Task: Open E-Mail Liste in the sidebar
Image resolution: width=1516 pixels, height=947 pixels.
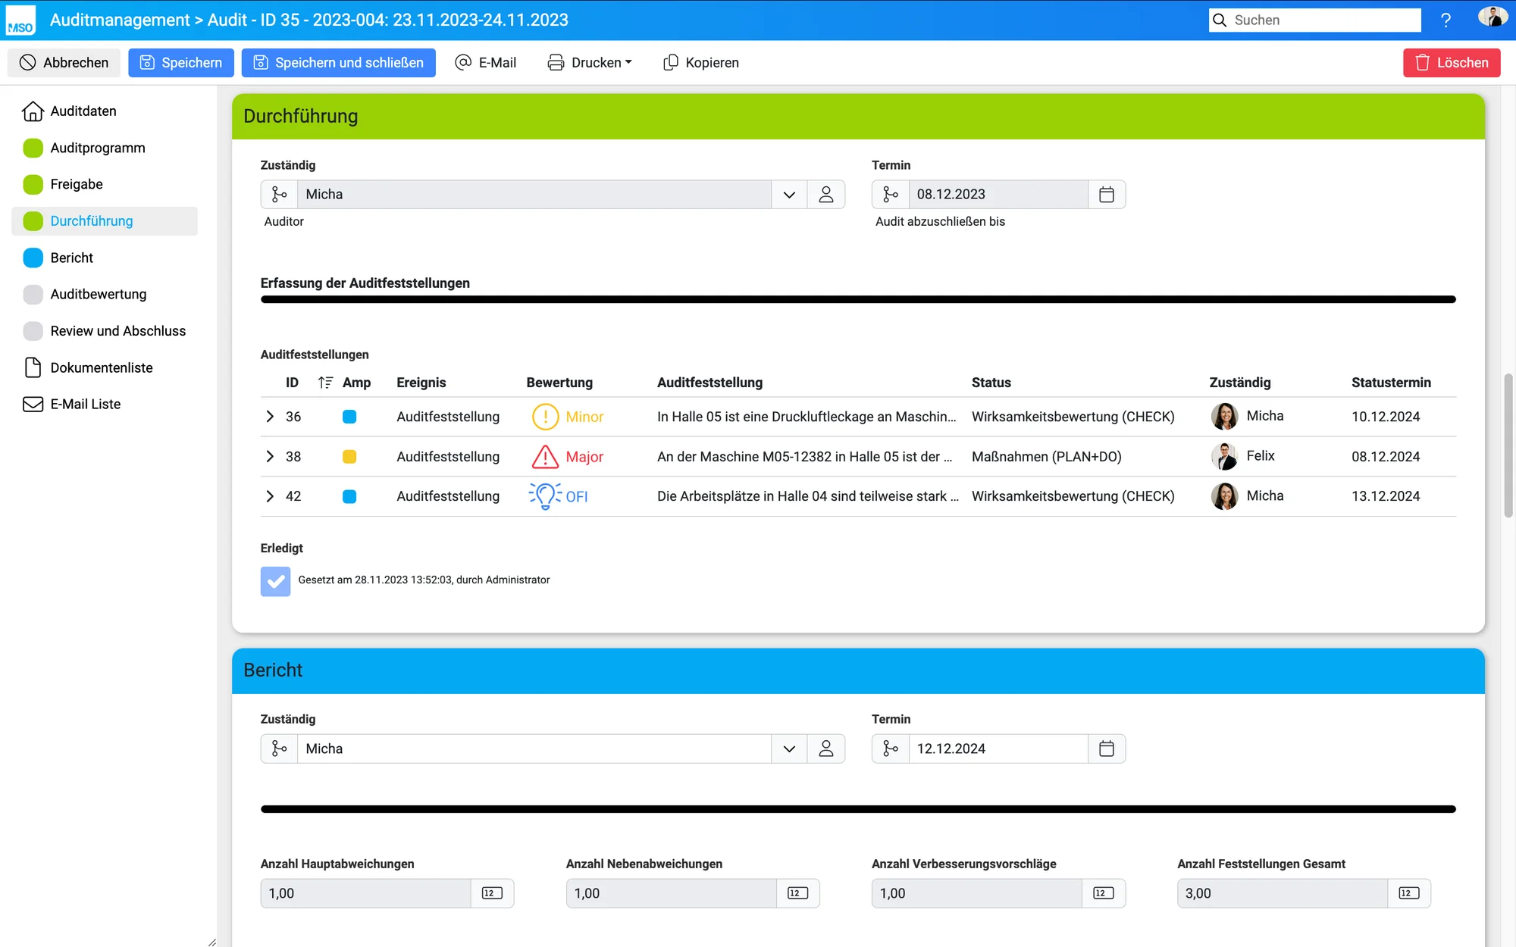Action: point(105,404)
